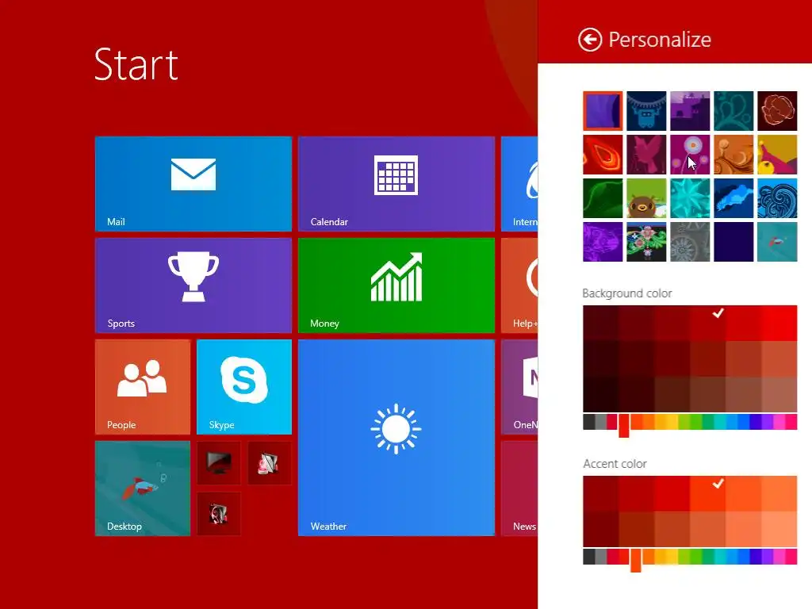Click small tile below the monitor tile
This screenshot has width=812, height=609.
(x=219, y=514)
